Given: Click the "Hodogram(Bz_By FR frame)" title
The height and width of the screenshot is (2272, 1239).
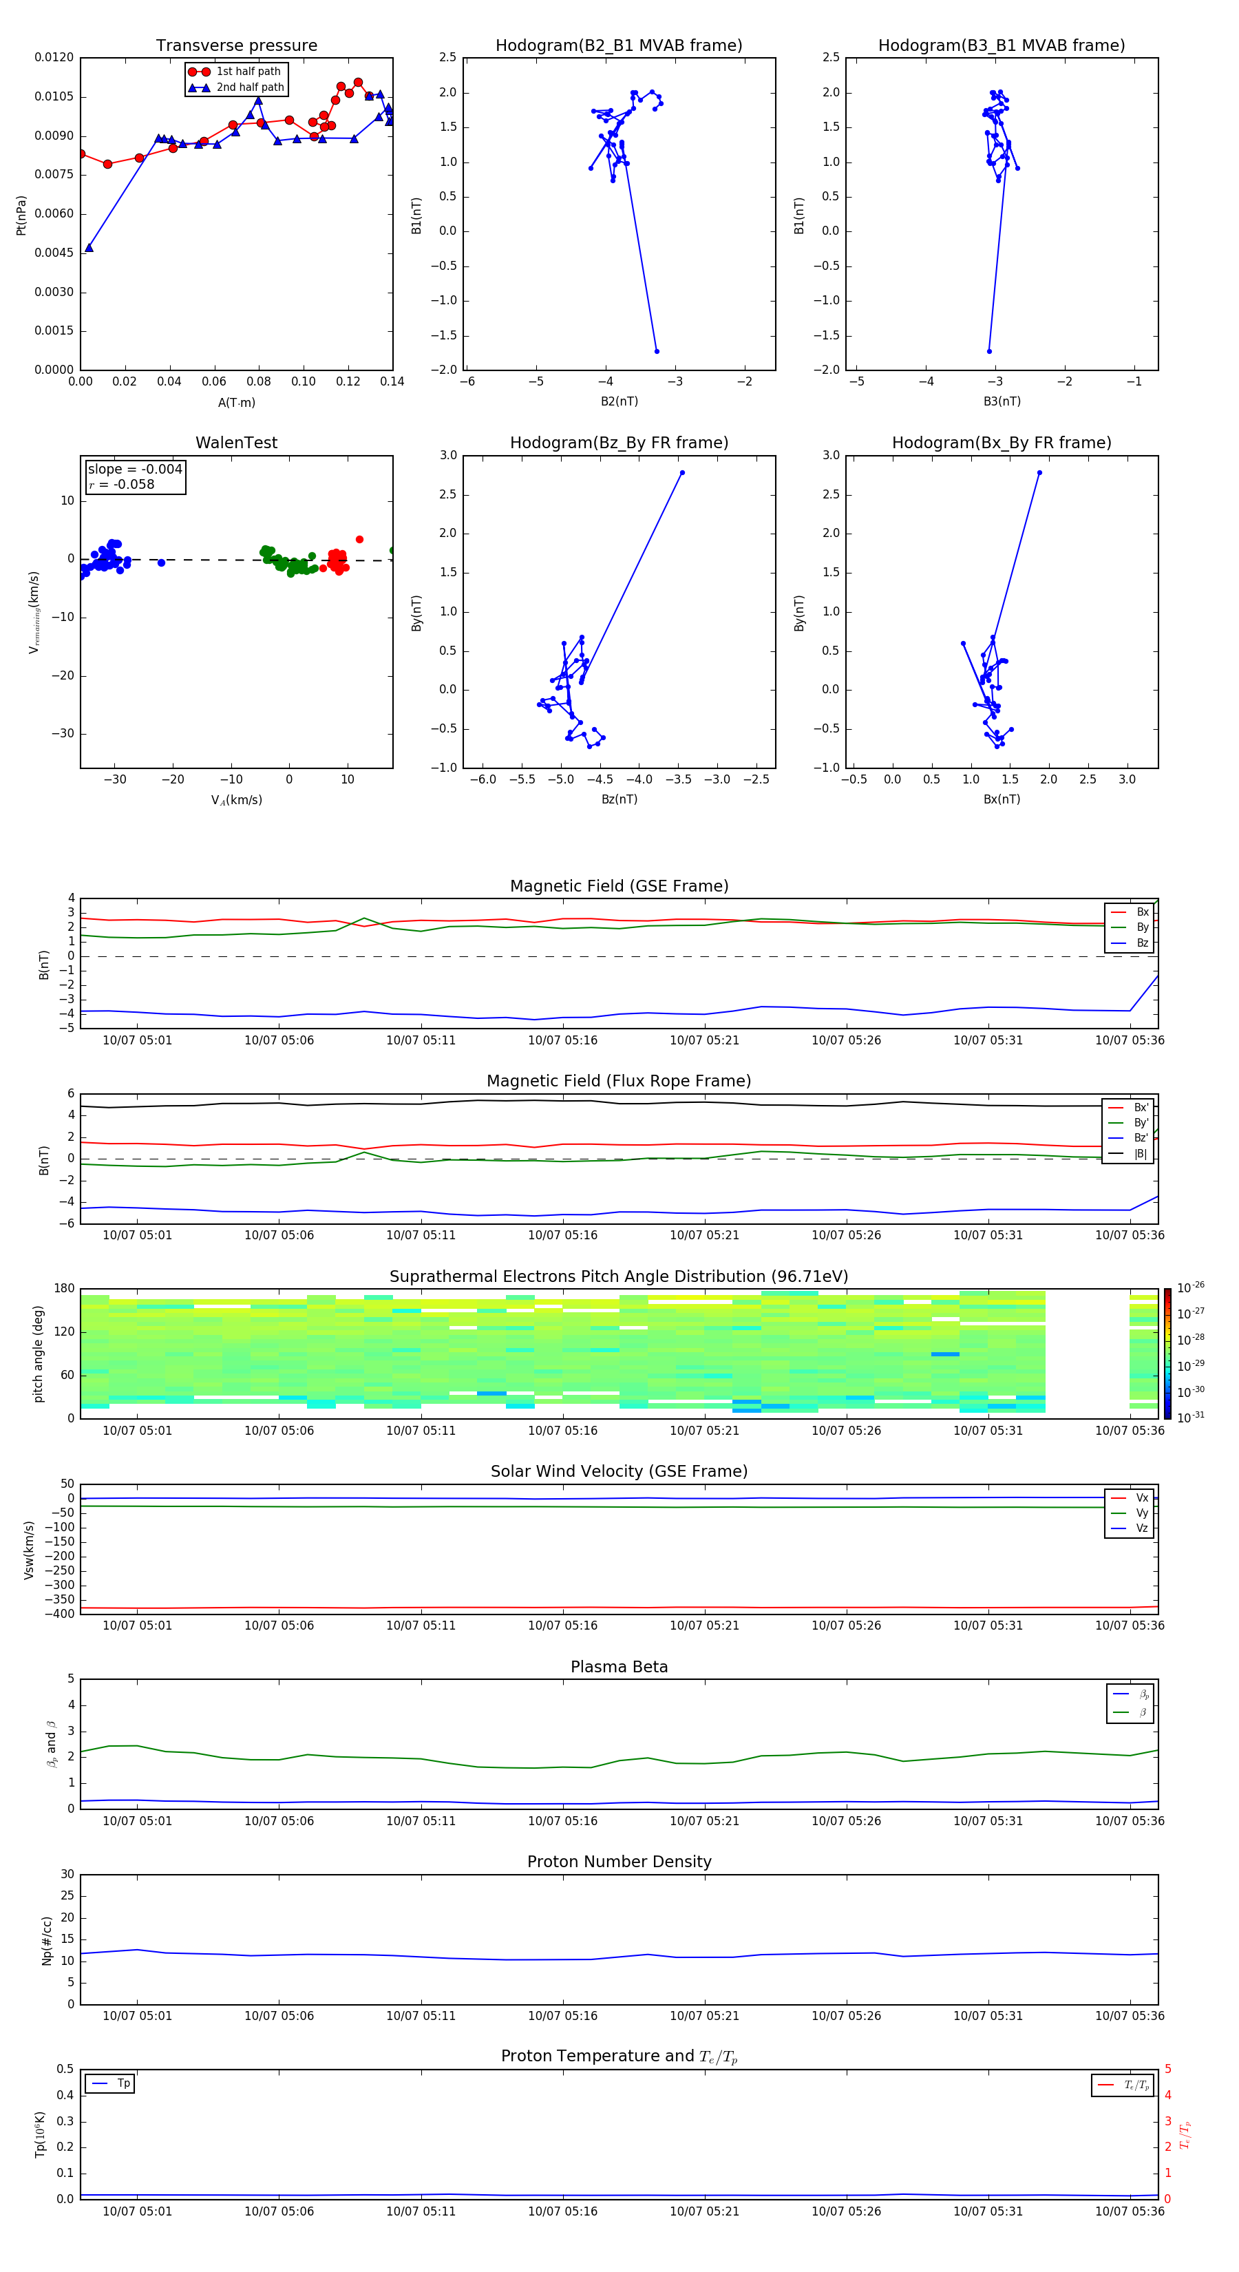Looking at the screenshot, I should [x=619, y=443].
